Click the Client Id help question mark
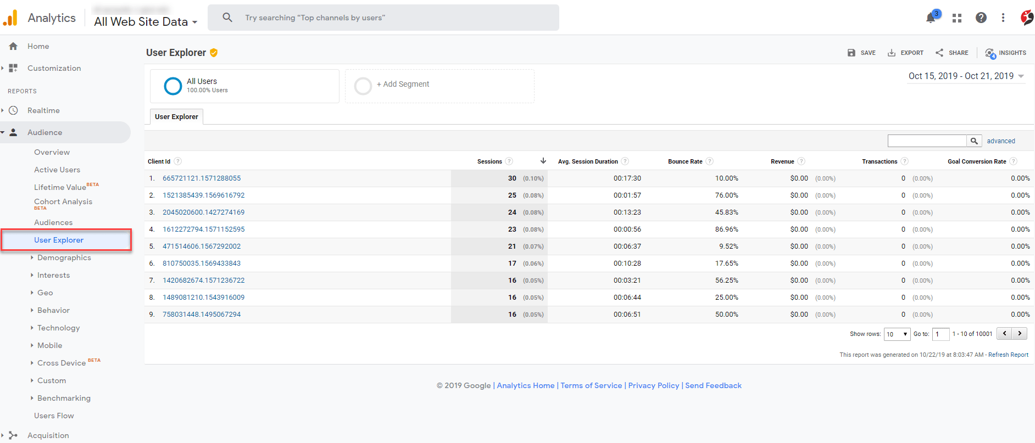Viewport: 1035px width, 443px height. (x=177, y=161)
